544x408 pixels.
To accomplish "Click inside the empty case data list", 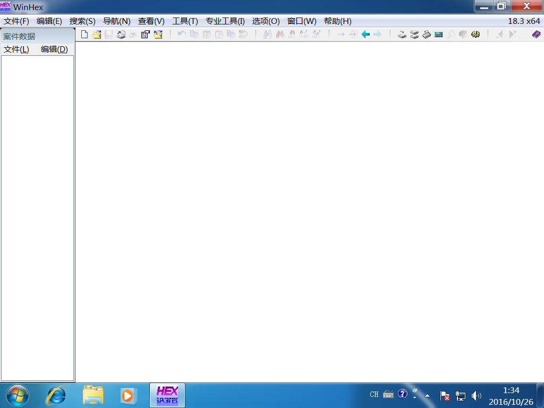I will pyautogui.click(x=38, y=218).
